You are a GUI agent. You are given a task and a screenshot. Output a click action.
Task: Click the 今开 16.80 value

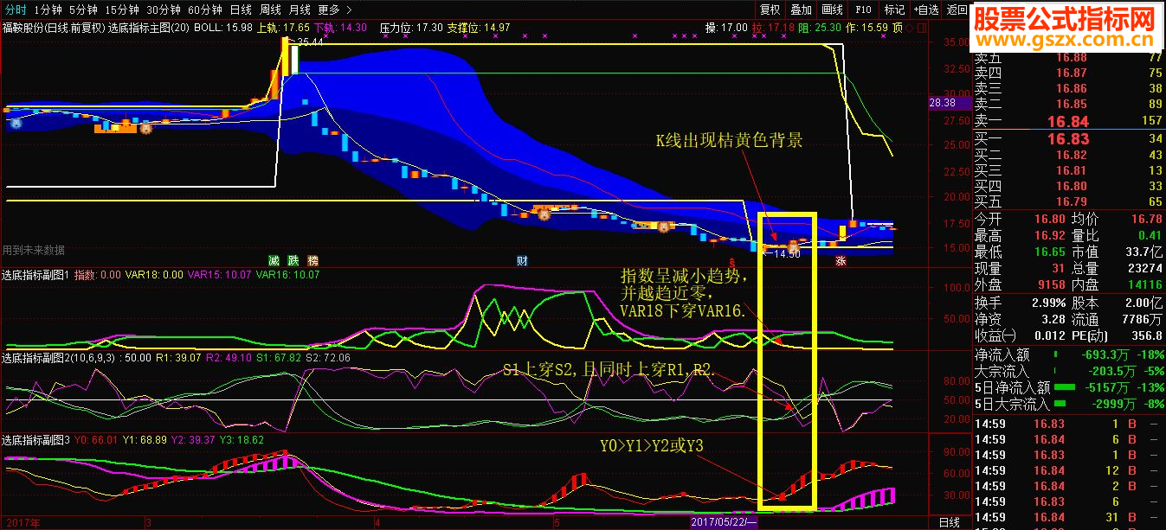pos(1052,220)
